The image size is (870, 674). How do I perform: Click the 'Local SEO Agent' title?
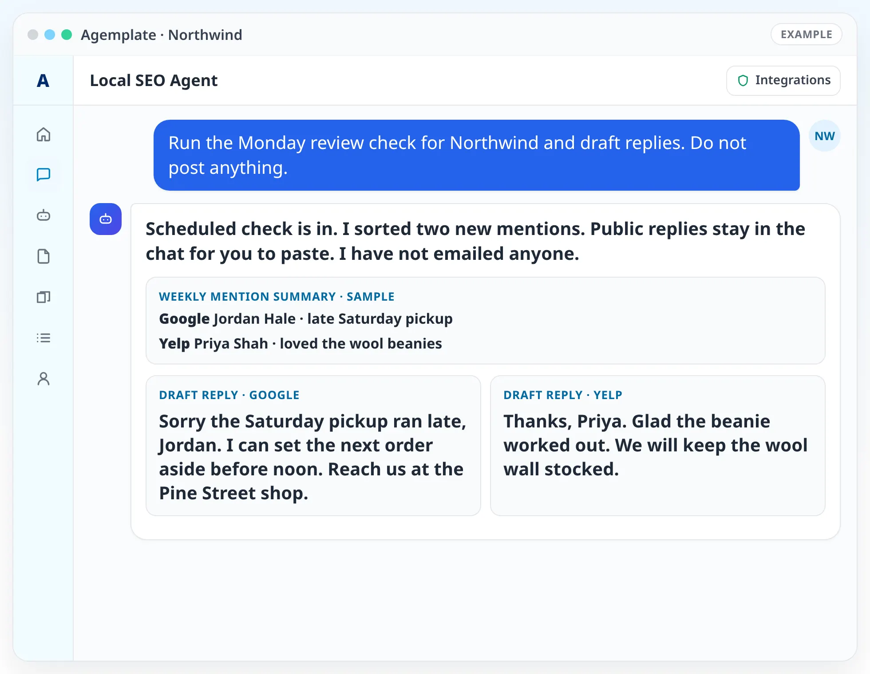pos(154,81)
